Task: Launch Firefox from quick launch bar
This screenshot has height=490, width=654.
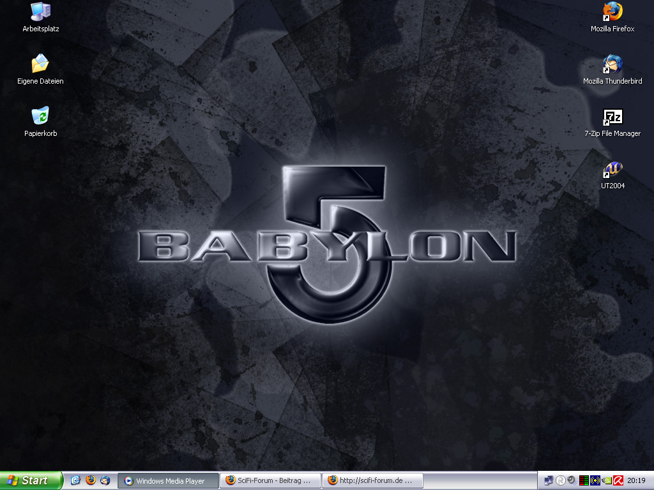Action: pyautogui.click(x=90, y=480)
